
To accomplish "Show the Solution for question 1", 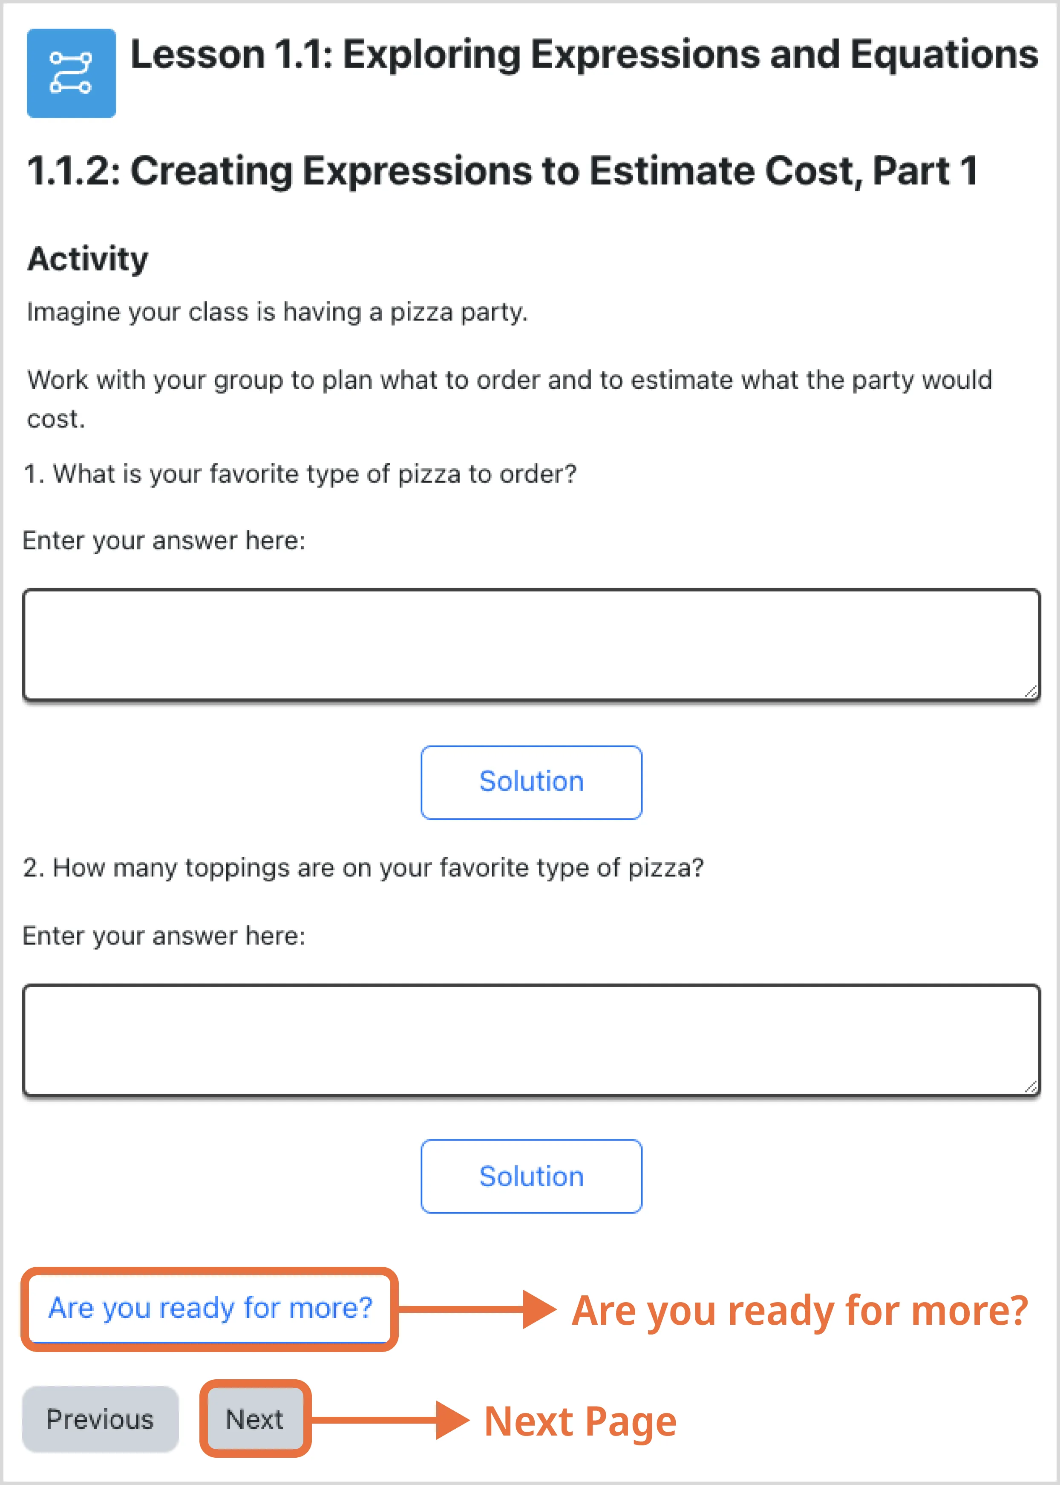I will 531,782.
